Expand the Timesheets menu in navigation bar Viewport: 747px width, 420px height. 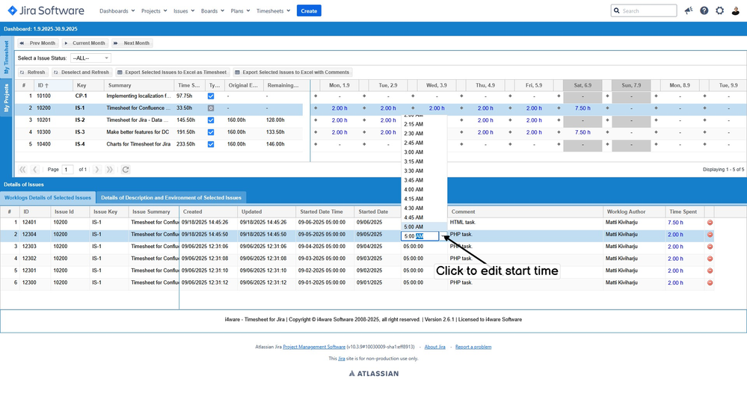[273, 11]
